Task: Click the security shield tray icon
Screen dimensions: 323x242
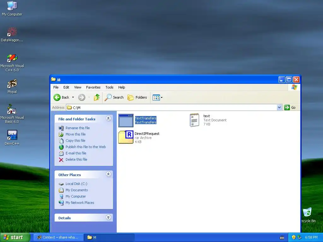Action: pos(294,237)
